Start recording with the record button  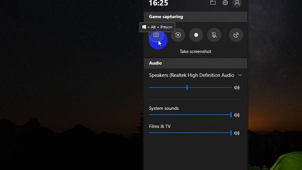pos(196,35)
